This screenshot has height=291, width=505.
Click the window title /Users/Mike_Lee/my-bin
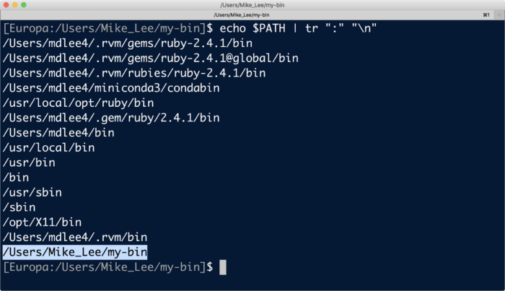tap(252, 5)
